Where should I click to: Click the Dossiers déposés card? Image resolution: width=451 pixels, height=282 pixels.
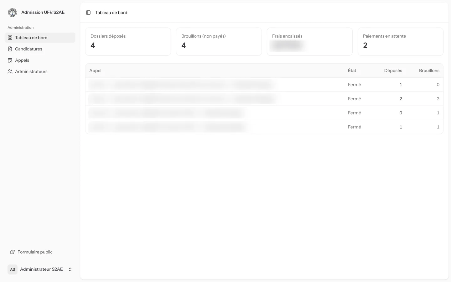(x=128, y=42)
